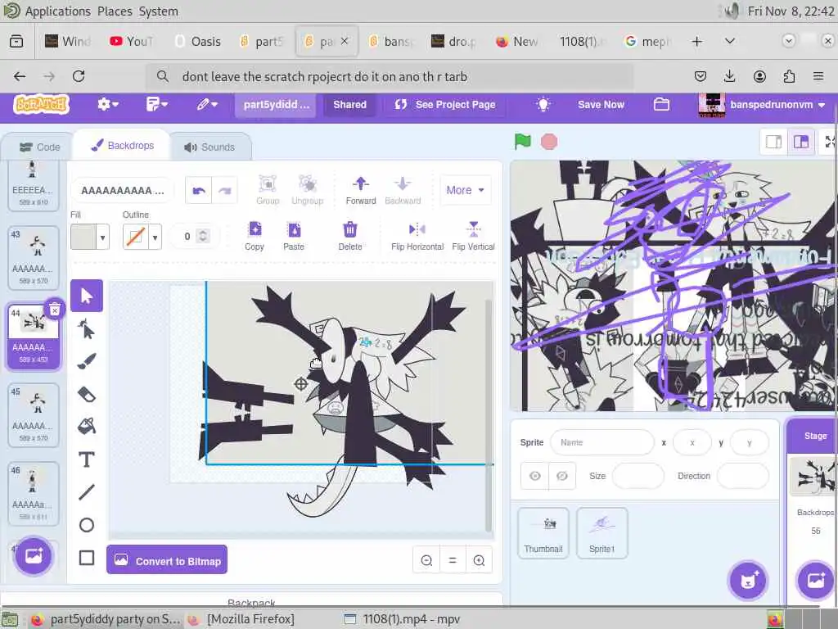Viewport: 838px width, 629px height.
Task: Copy the selected shape
Action: coord(255,236)
